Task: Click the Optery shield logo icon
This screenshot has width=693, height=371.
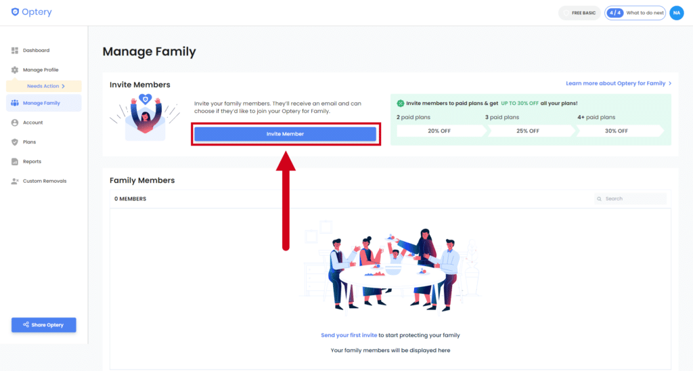Action: pos(15,12)
